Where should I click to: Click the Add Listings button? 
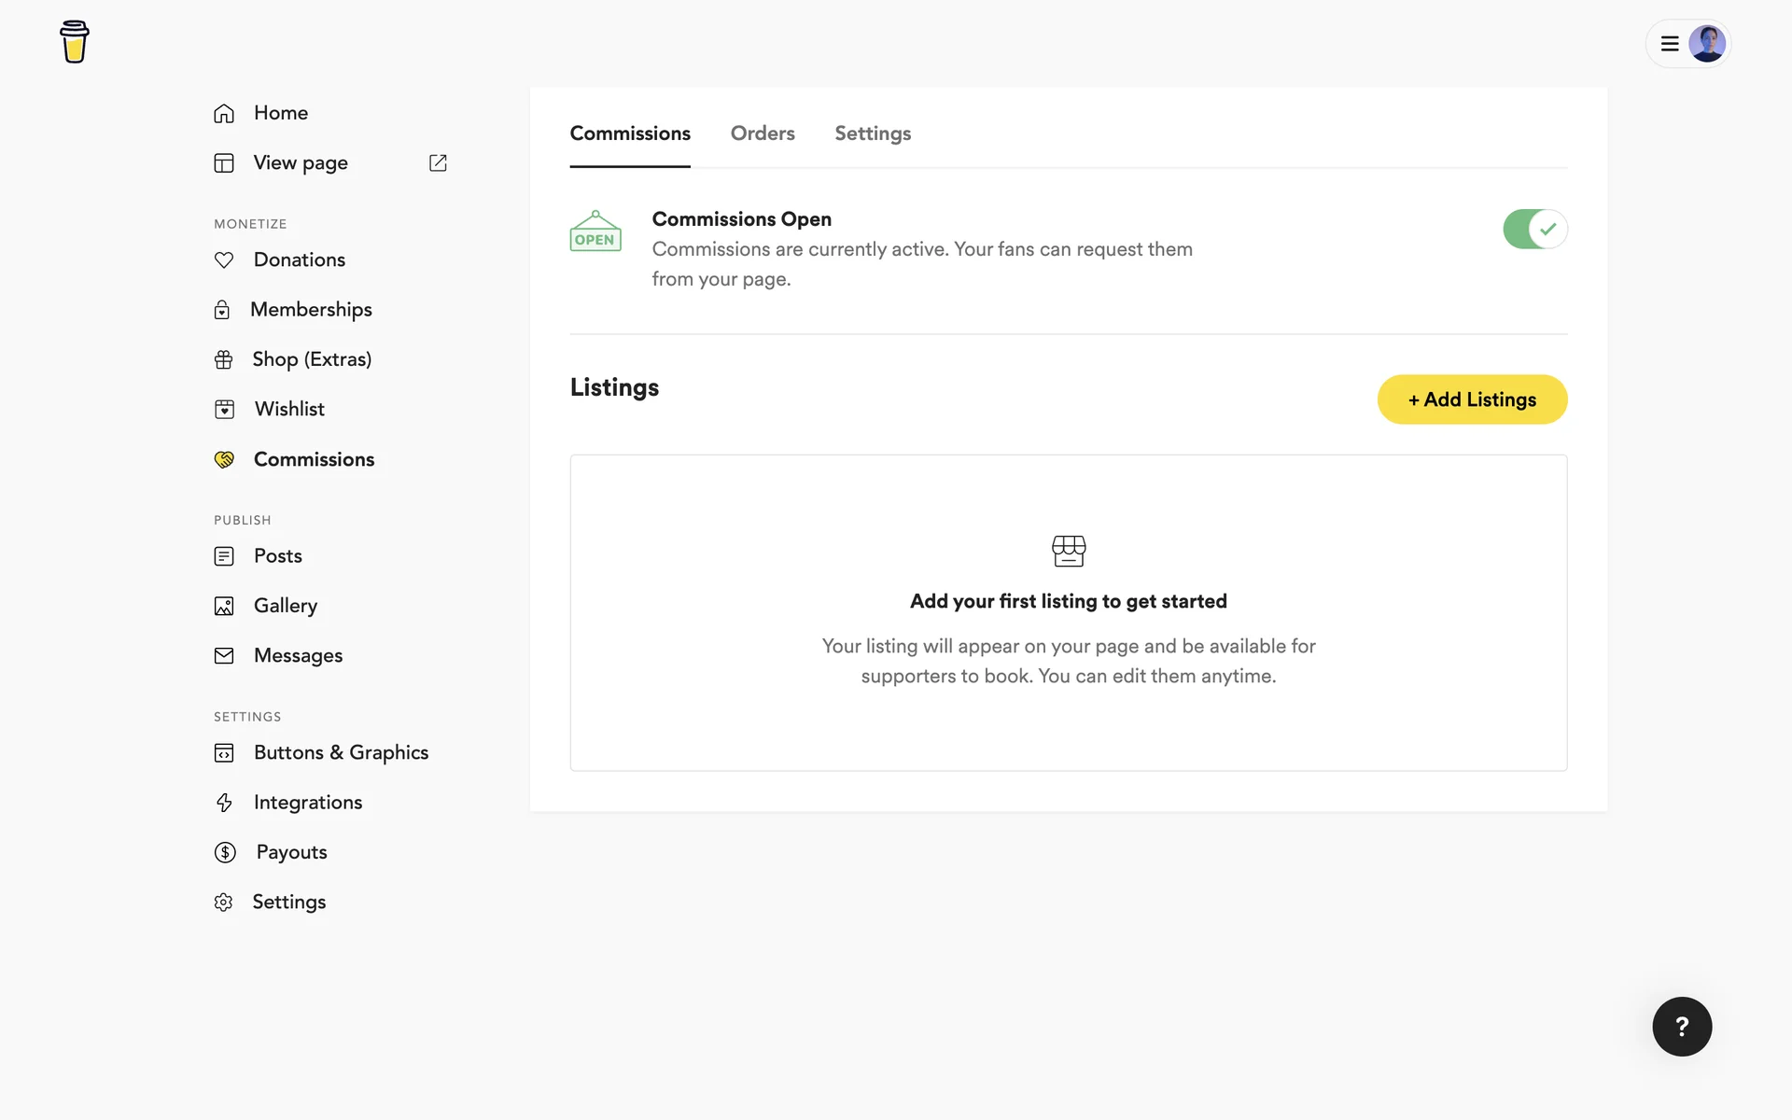click(x=1472, y=399)
